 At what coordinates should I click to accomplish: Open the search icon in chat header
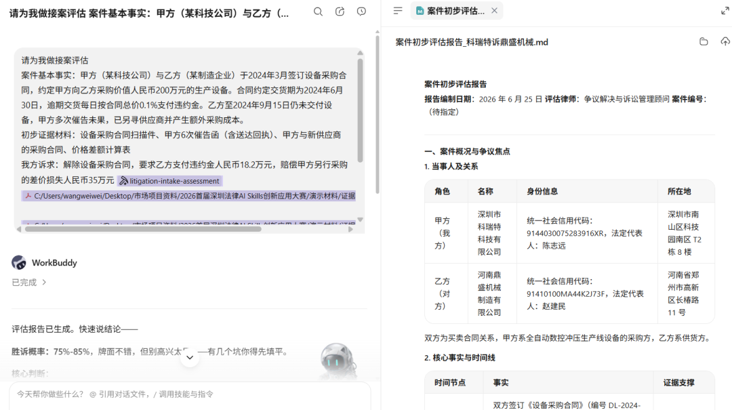318,12
